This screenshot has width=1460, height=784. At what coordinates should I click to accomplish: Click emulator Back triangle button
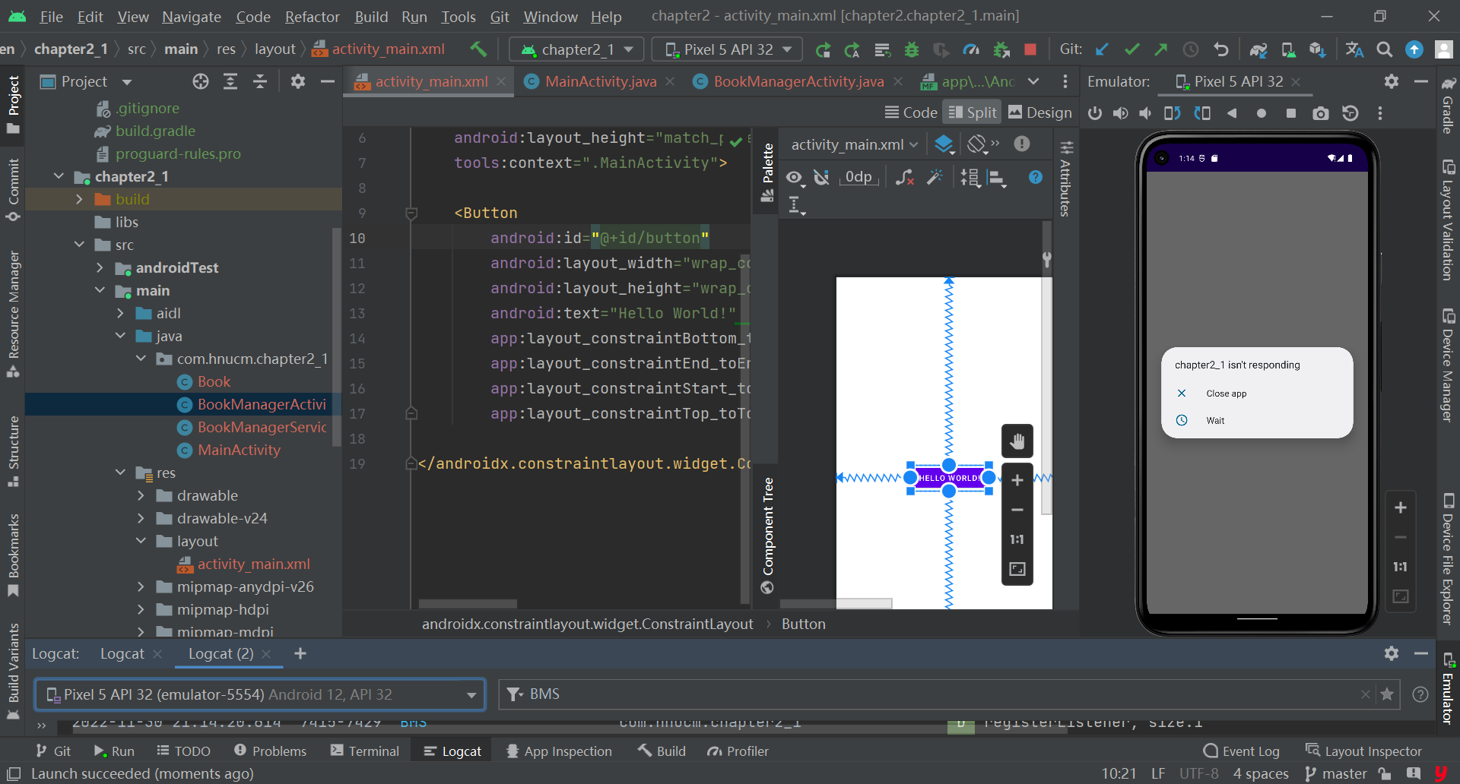(1232, 113)
